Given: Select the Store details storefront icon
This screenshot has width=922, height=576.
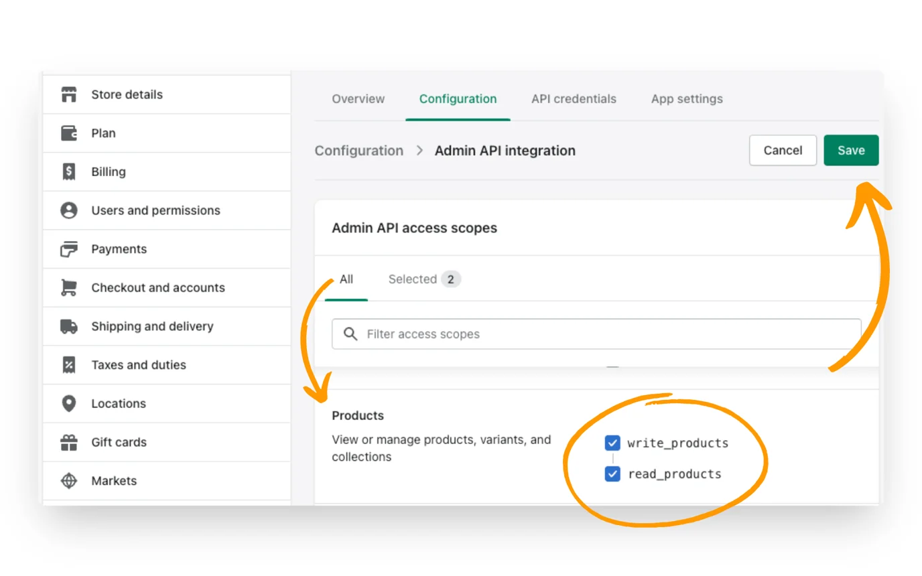Looking at the screenshot, I should coord(69,94).
